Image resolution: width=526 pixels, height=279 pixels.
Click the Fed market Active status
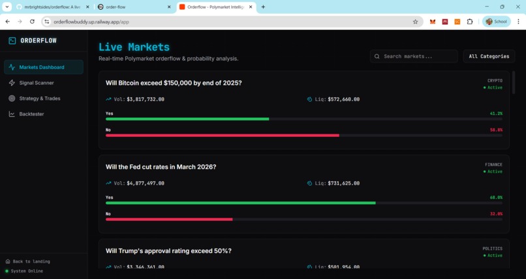[493, 172]
